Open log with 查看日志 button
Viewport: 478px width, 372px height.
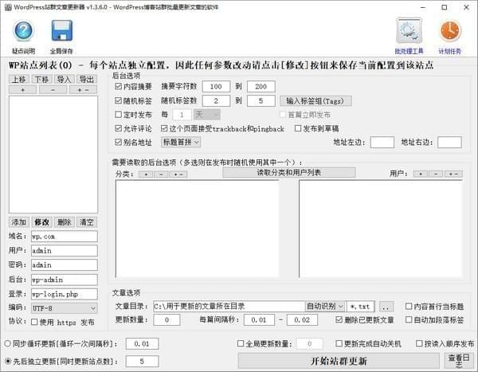point(459,361)
